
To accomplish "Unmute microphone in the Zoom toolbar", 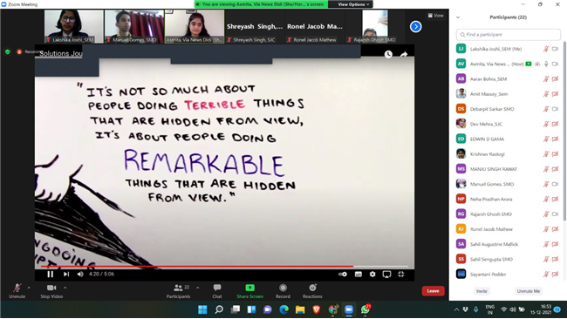I will [17, 290].
